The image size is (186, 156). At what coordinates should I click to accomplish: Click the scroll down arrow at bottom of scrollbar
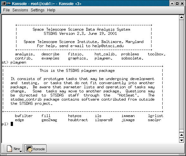pyautogui.click(x=182, y=140)
